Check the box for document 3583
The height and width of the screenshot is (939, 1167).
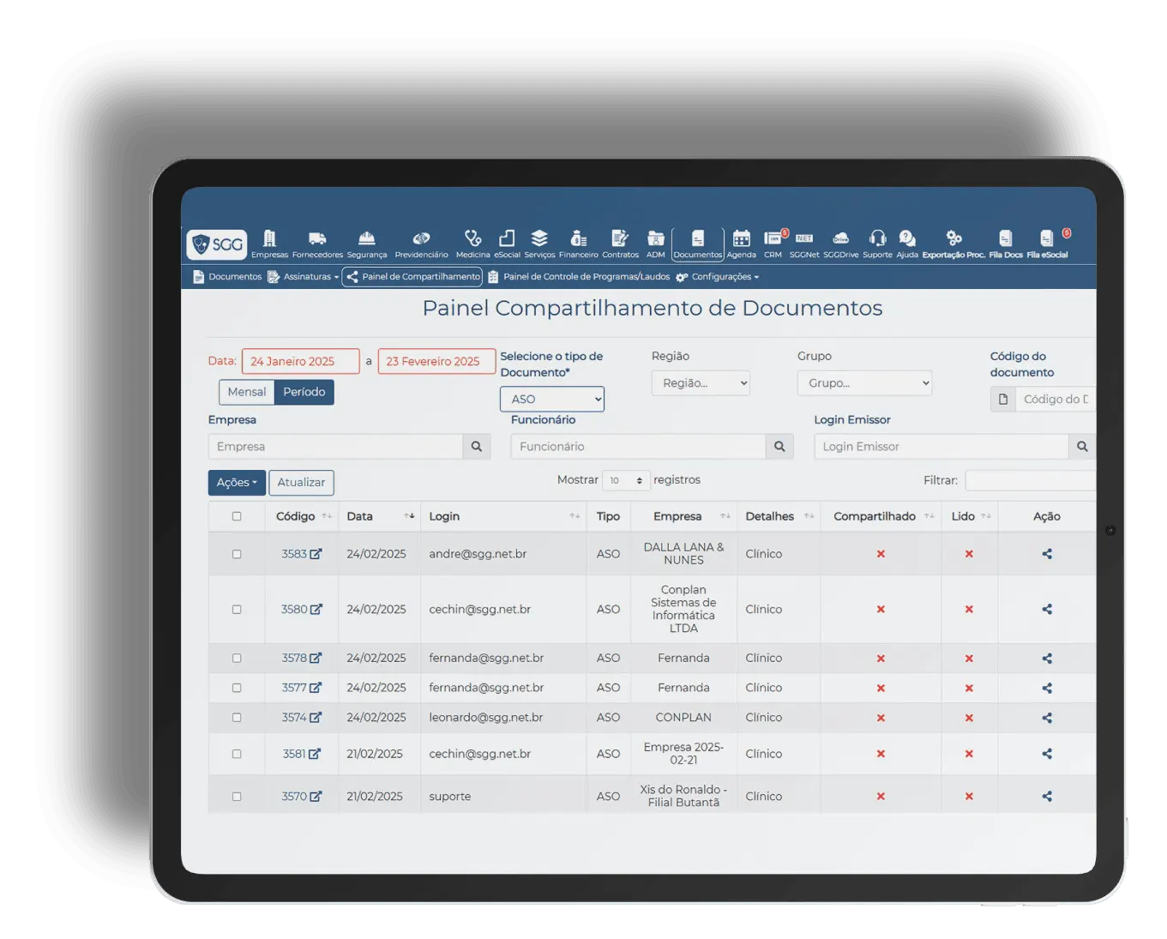click(x=237, y=554)
